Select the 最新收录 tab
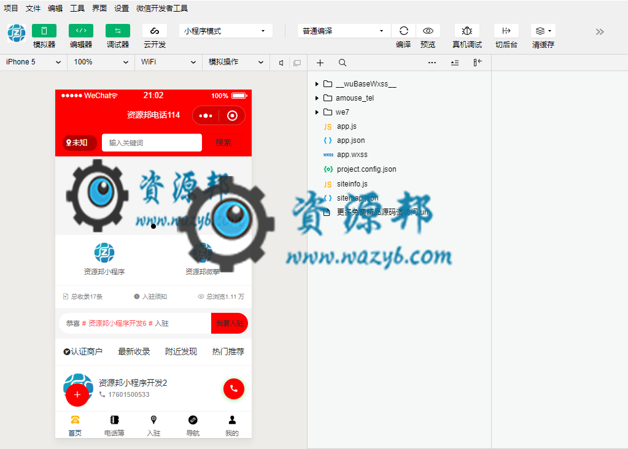Image resolution: width=628 pixels, height=449 pixels. click(134, 351)
